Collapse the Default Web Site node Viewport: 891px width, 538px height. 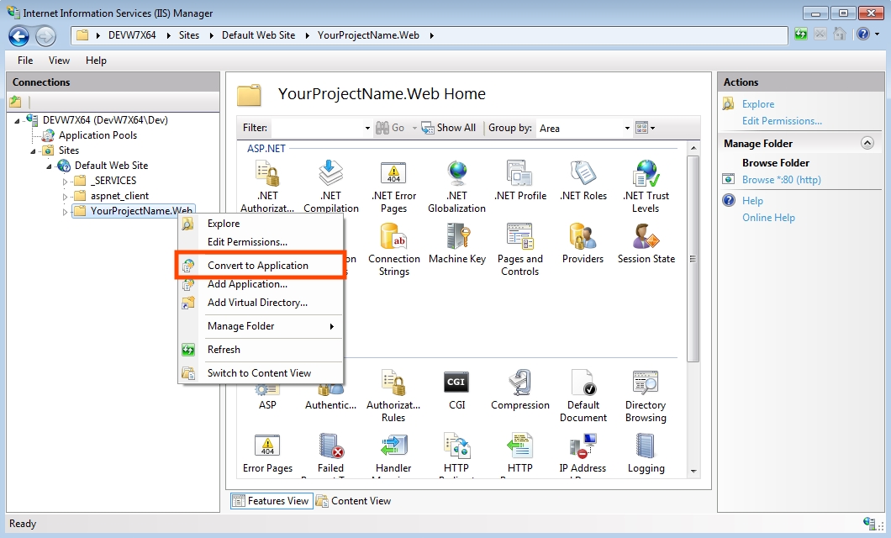50,166
